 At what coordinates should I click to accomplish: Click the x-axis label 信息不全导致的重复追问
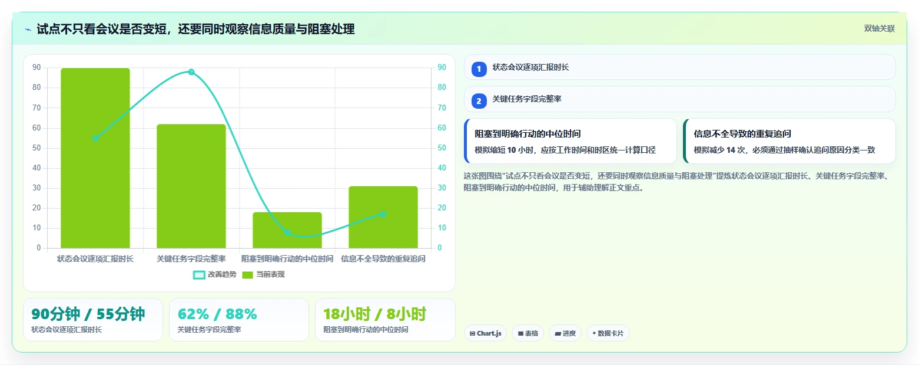383,259
